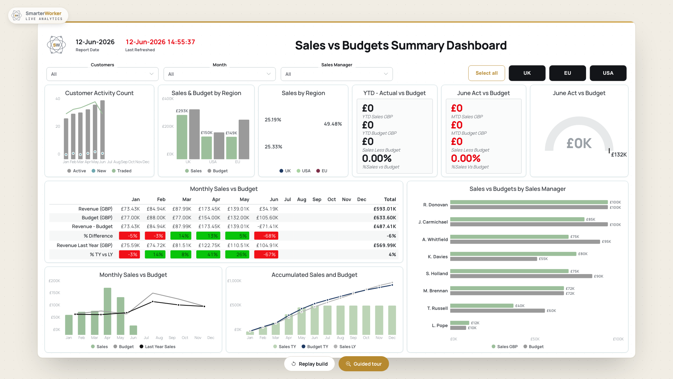This screenshot has width=673, height=379.
Task: Open the Month dropdown
Action: pos(219,74)
